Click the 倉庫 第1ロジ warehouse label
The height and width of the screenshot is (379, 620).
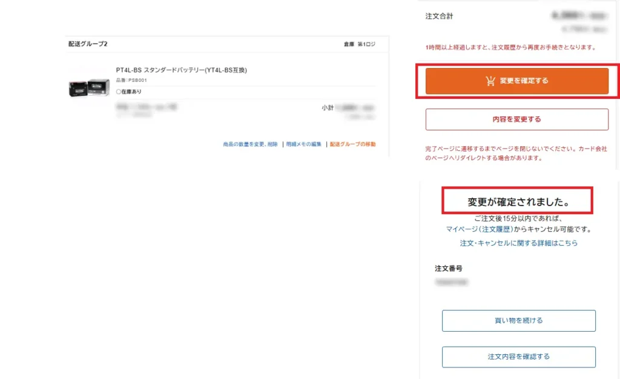pyautogui.click(x=360, y=44)
